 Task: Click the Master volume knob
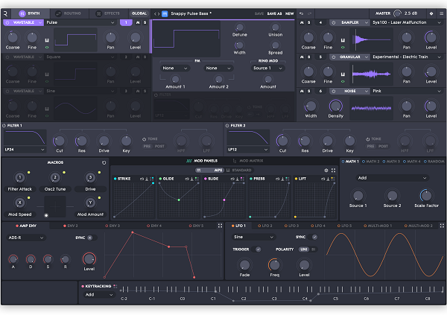[x=397, y=13]
